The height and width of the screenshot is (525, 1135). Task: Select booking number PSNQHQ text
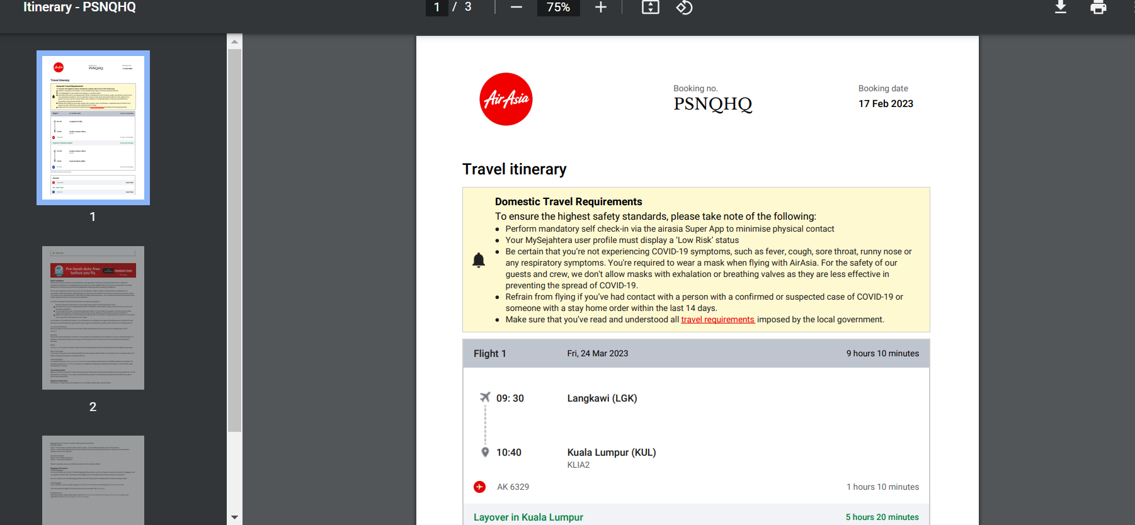pos(713,104)
